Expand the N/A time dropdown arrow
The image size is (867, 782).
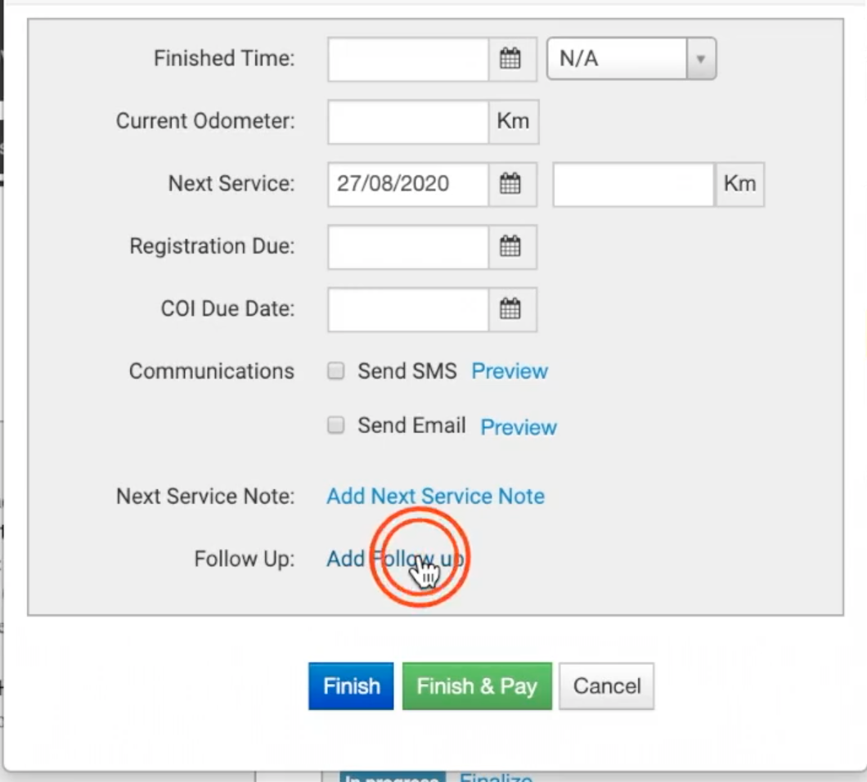tap(701, 59)
